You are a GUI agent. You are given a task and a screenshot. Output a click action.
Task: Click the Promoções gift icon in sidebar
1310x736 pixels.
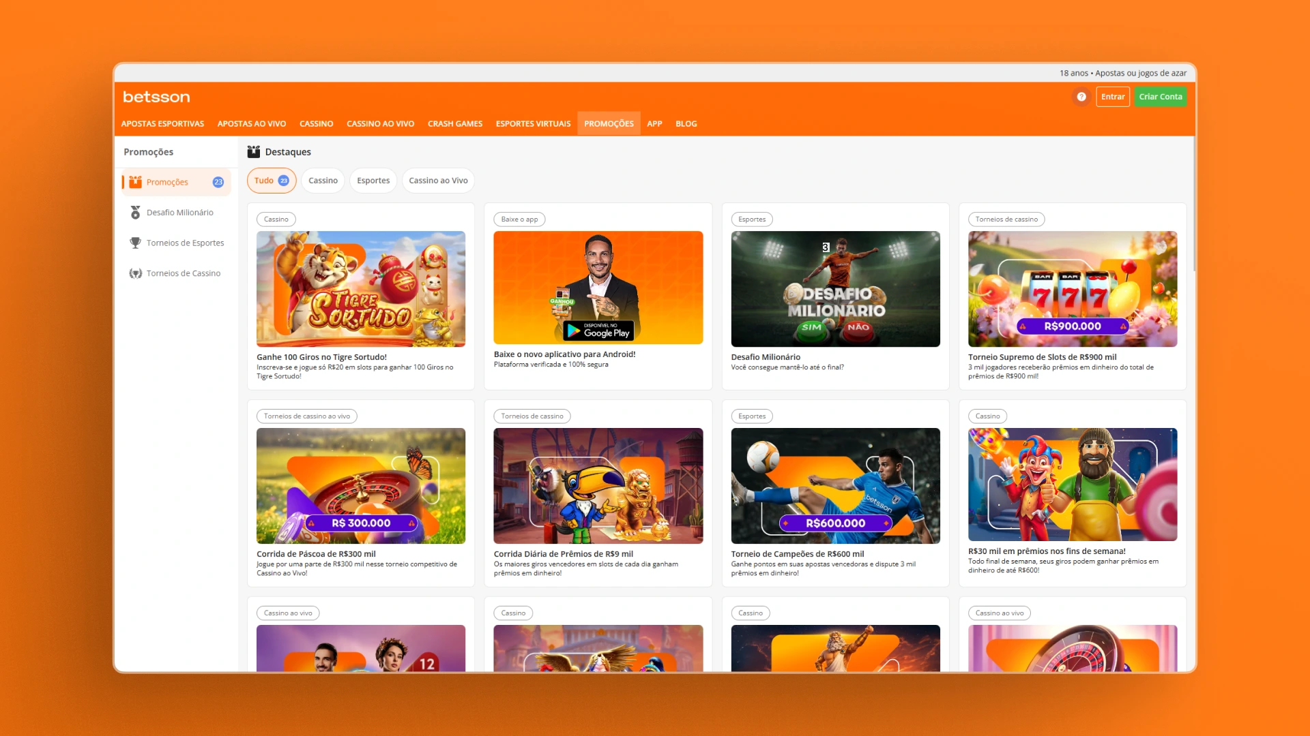(135, 182)
